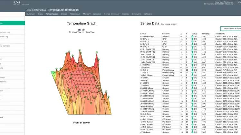Select 44-PCI 5 Zone sensor name
This screenshot has height=135, width=241.
147,127
